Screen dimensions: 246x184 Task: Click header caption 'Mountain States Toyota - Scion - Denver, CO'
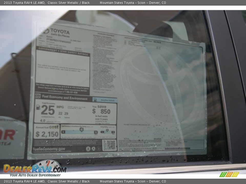(x=133, y=3)
